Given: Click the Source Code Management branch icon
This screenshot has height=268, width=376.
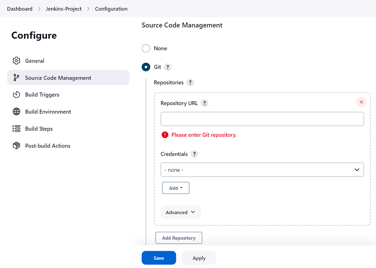Looking at the screenshot, I should (x=16, y=78).
